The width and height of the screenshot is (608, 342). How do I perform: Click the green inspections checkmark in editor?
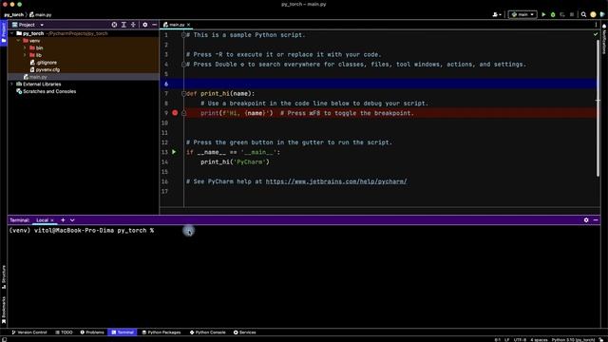pyautogui.click(x=596, y=34)
